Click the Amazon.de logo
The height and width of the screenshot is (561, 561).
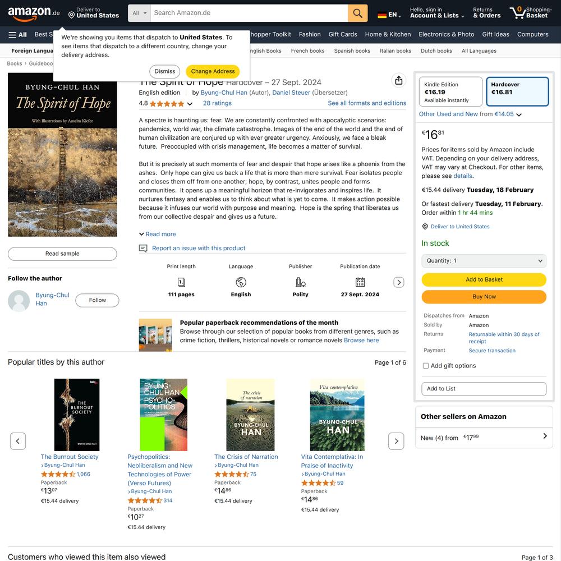(x=34, y=13)
